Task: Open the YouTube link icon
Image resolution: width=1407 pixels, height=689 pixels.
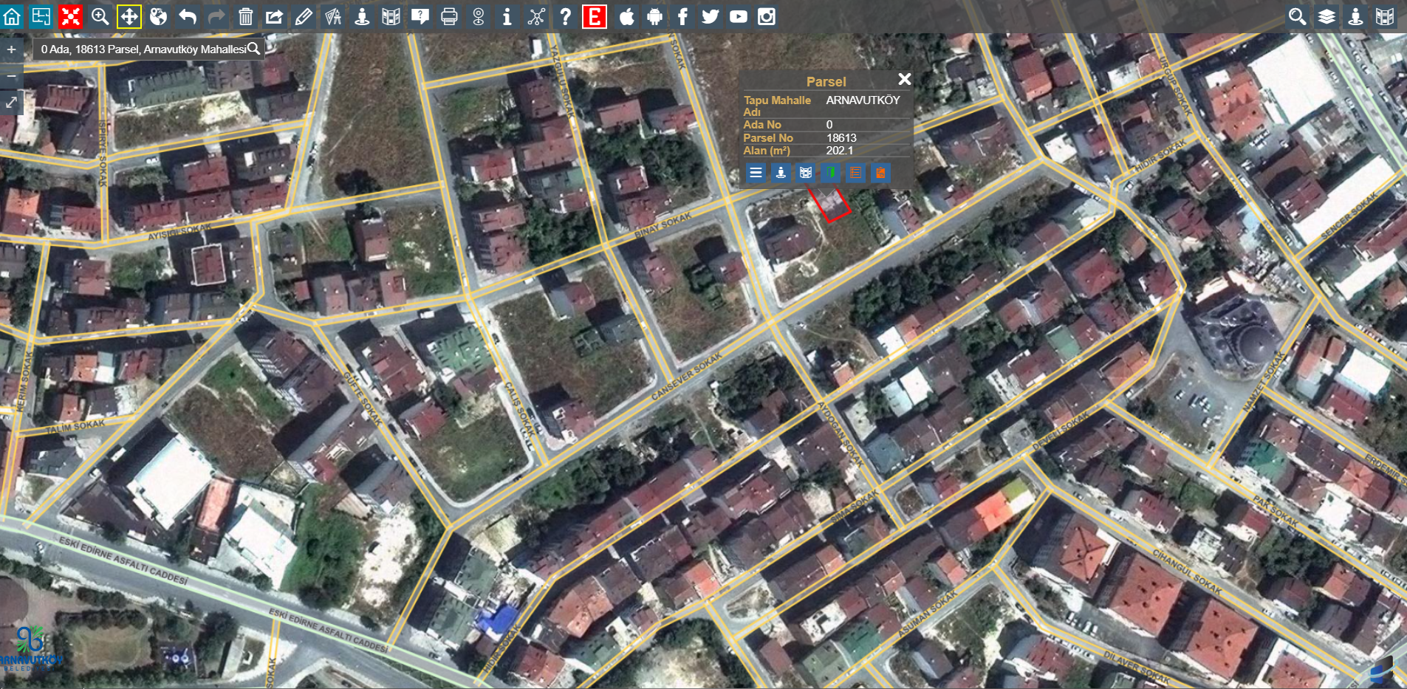Action: 738,16
